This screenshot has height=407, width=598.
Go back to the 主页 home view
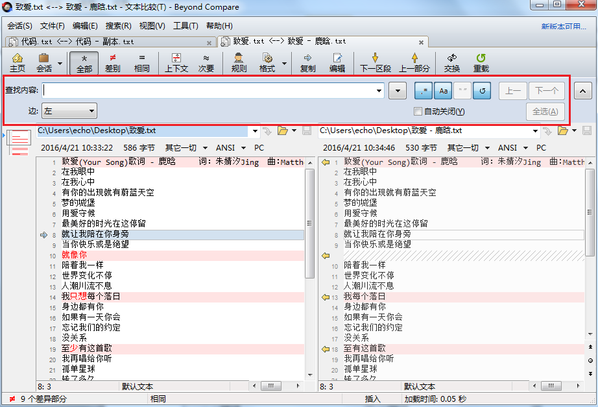(17, 62)
